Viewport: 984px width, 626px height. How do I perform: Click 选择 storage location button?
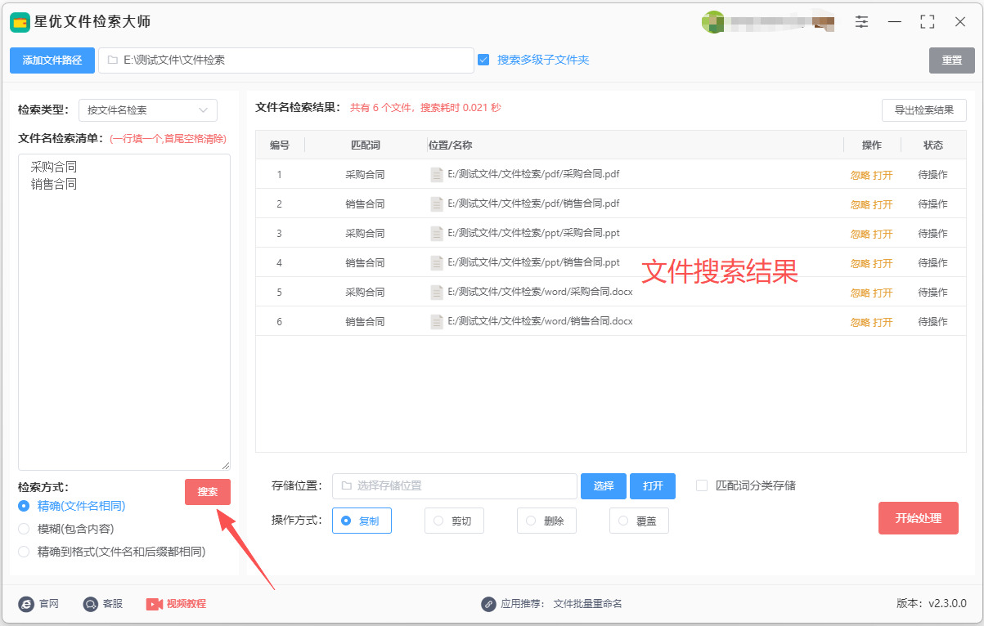click(x=604, y=486)
